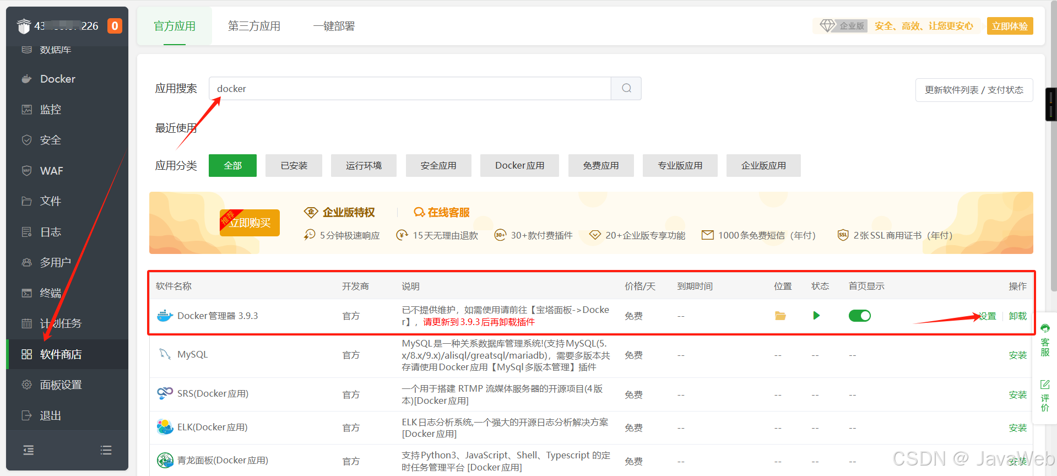Screen dimensions: 1057x476
Task: Open the 文件 folder icon in sidebar
Action: [x=26, y=201]
